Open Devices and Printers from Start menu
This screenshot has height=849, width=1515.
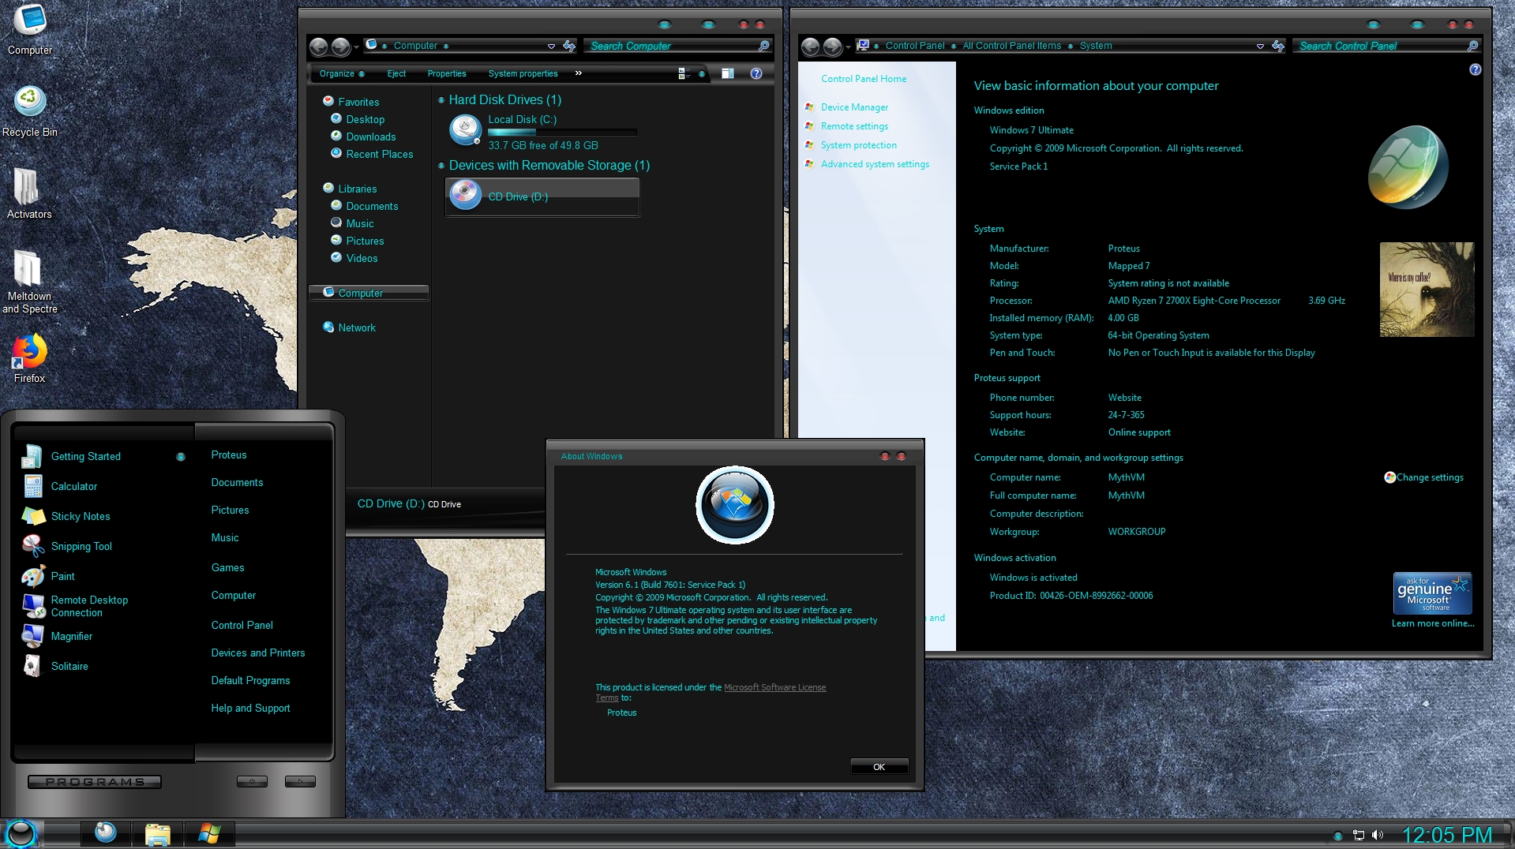pyautogui.click(x=258, y=653)
